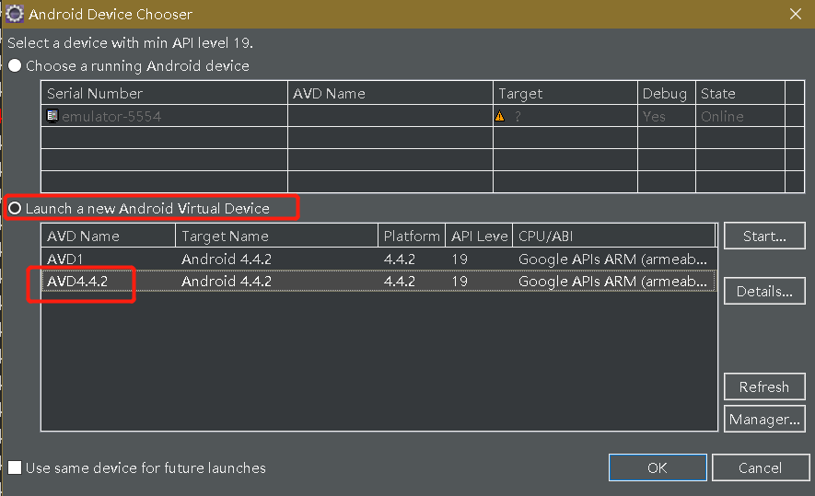Click the Target Name column header

coord(276,236)
